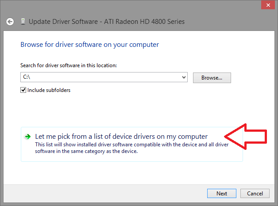
Task: Expand the driver location dropdown arrow
Action: pos(184,77)
